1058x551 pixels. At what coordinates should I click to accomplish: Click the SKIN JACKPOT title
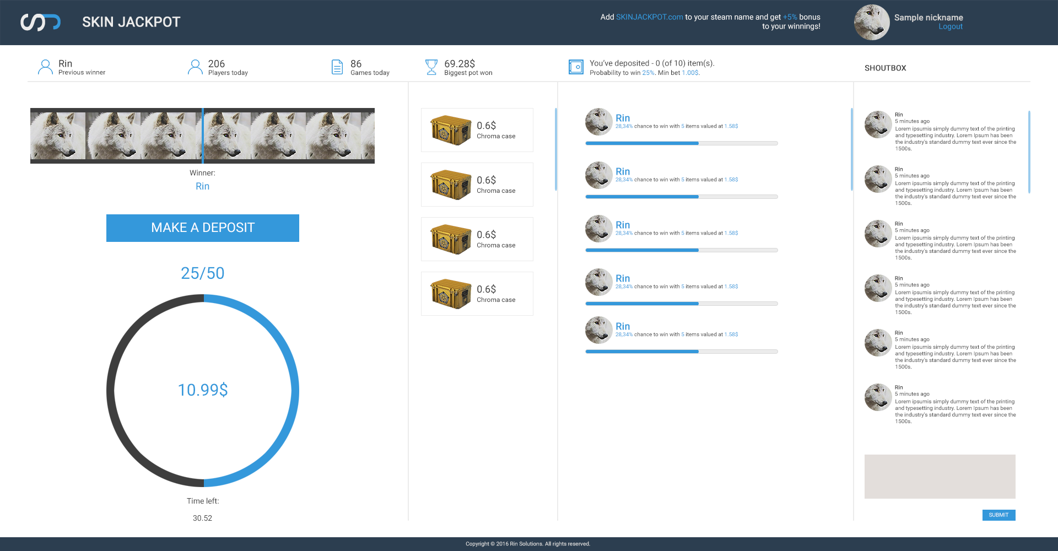click(131, 22)
